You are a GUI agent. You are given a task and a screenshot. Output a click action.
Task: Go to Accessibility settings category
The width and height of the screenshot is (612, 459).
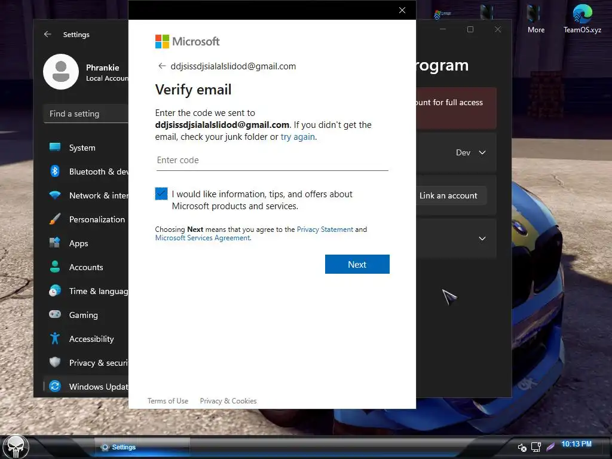91,339
